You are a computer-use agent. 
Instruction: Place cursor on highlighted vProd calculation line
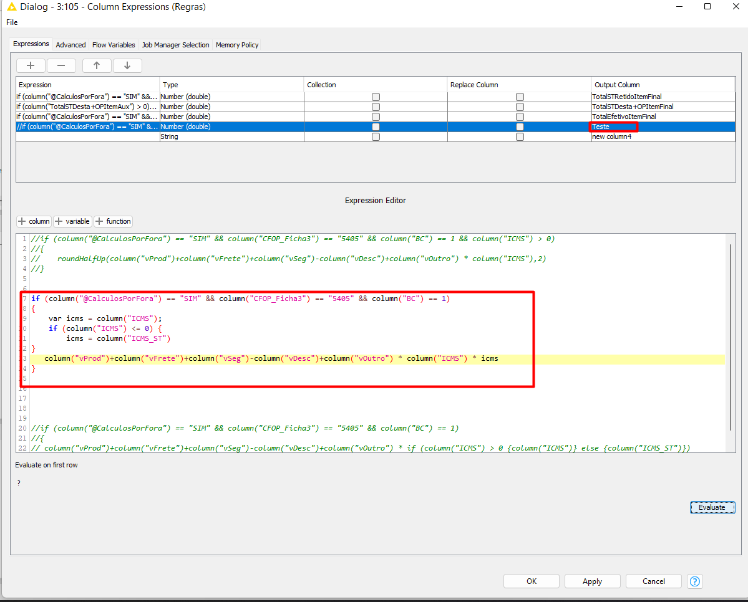tap(271, 358)
